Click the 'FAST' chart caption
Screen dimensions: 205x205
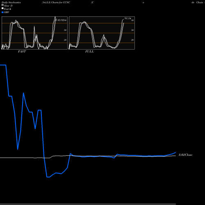pos(22,52)
